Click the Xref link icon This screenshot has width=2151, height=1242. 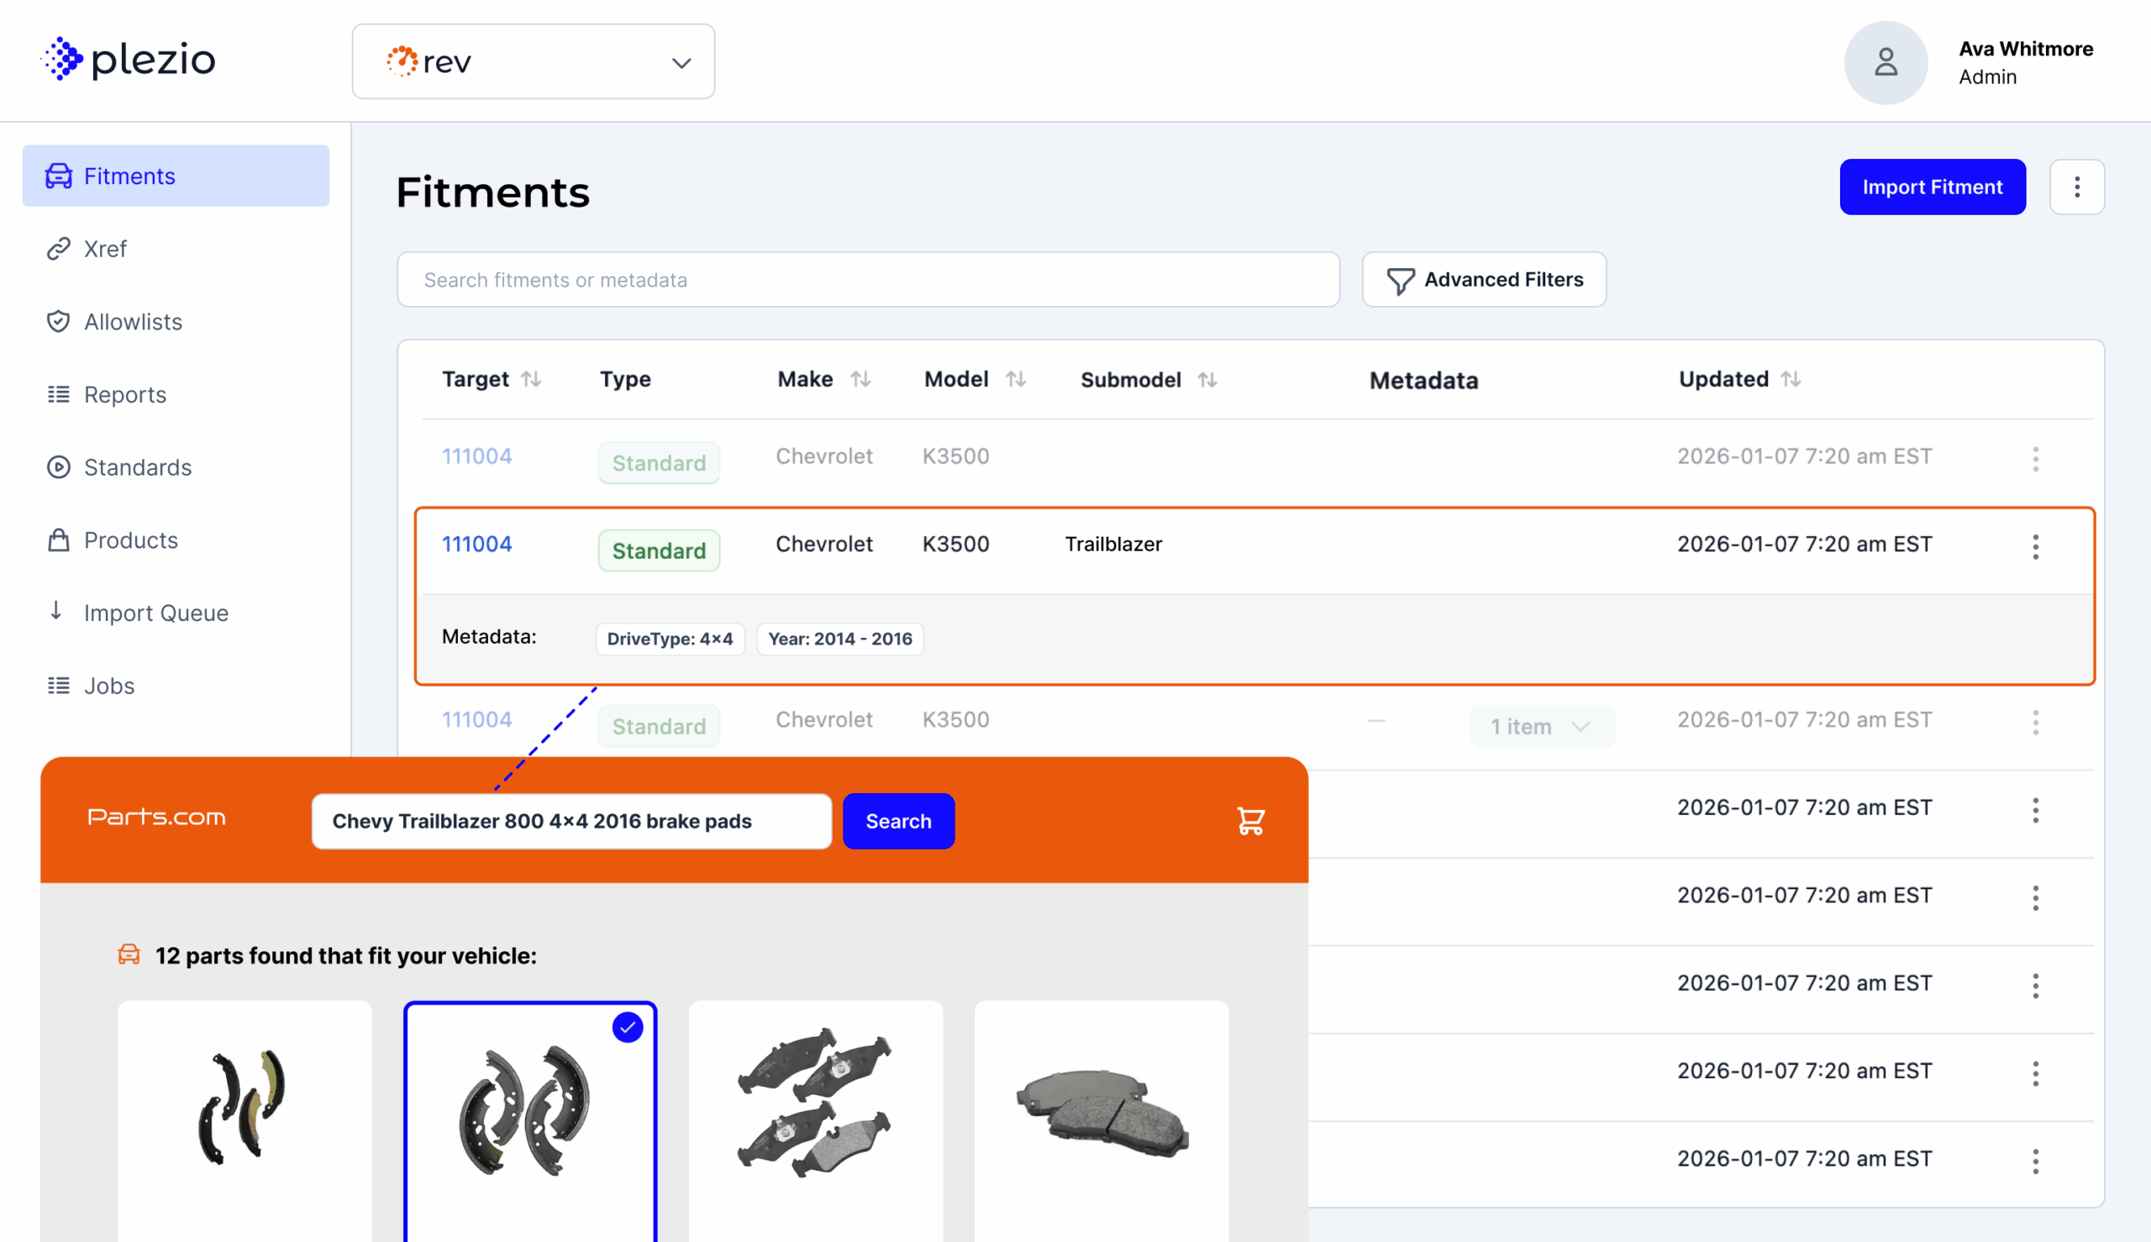click(58, 248)
